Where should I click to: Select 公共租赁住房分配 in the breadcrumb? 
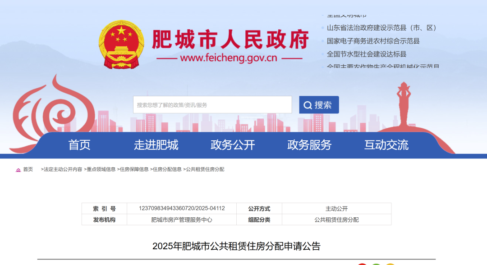point(205,170)
